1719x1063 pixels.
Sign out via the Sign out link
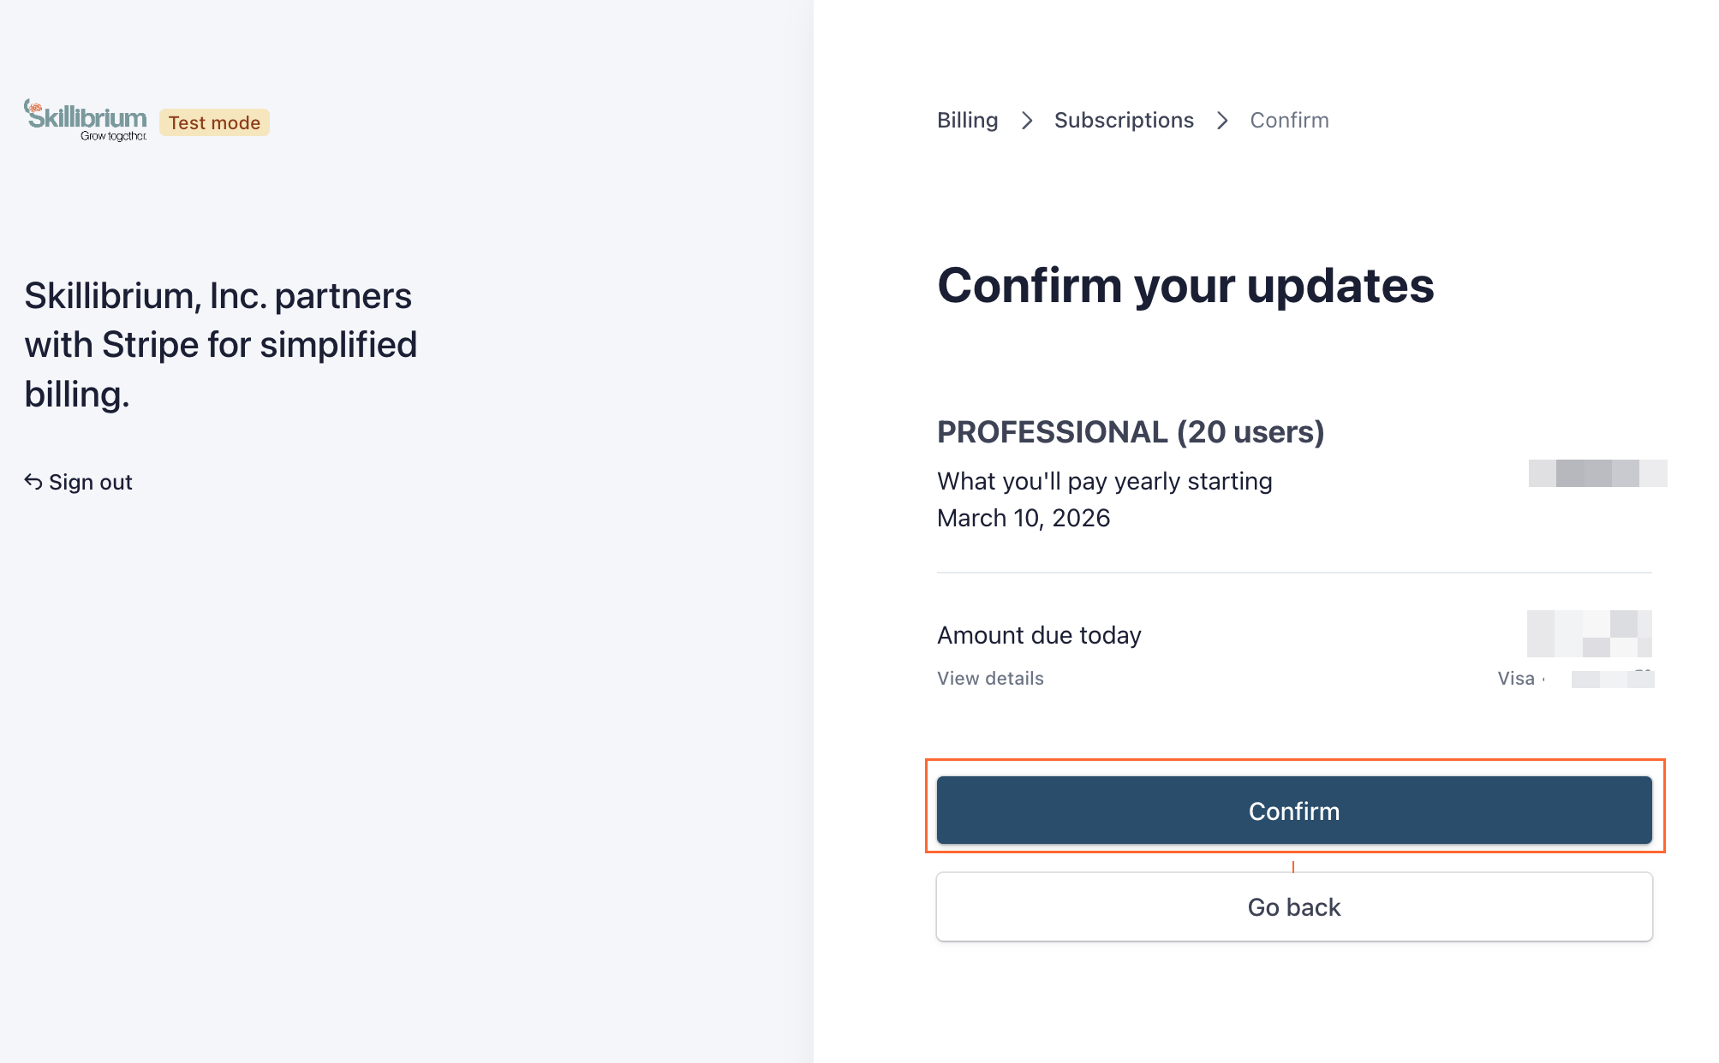[x=90, y=482]
